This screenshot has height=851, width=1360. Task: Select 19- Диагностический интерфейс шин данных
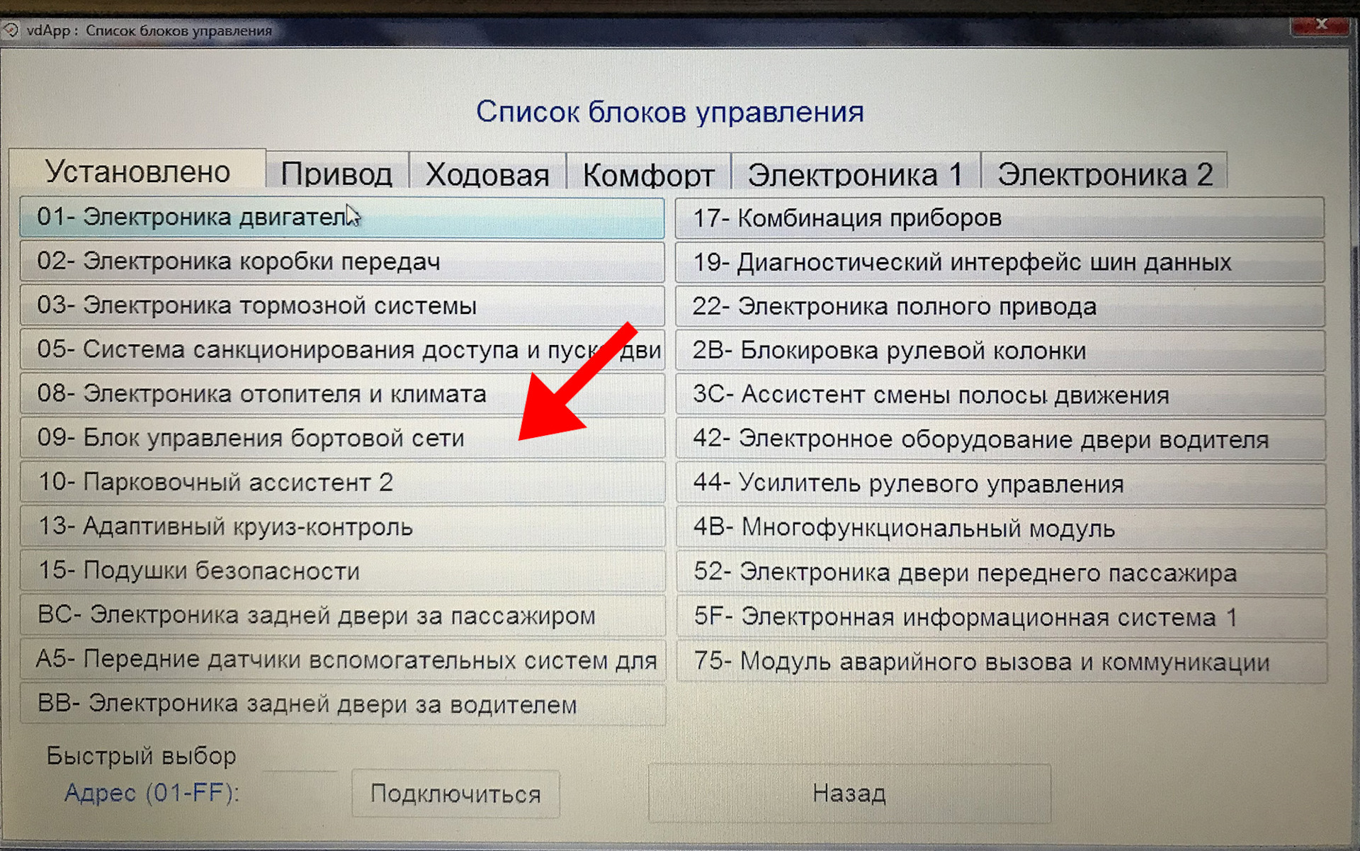click(999, 262)
